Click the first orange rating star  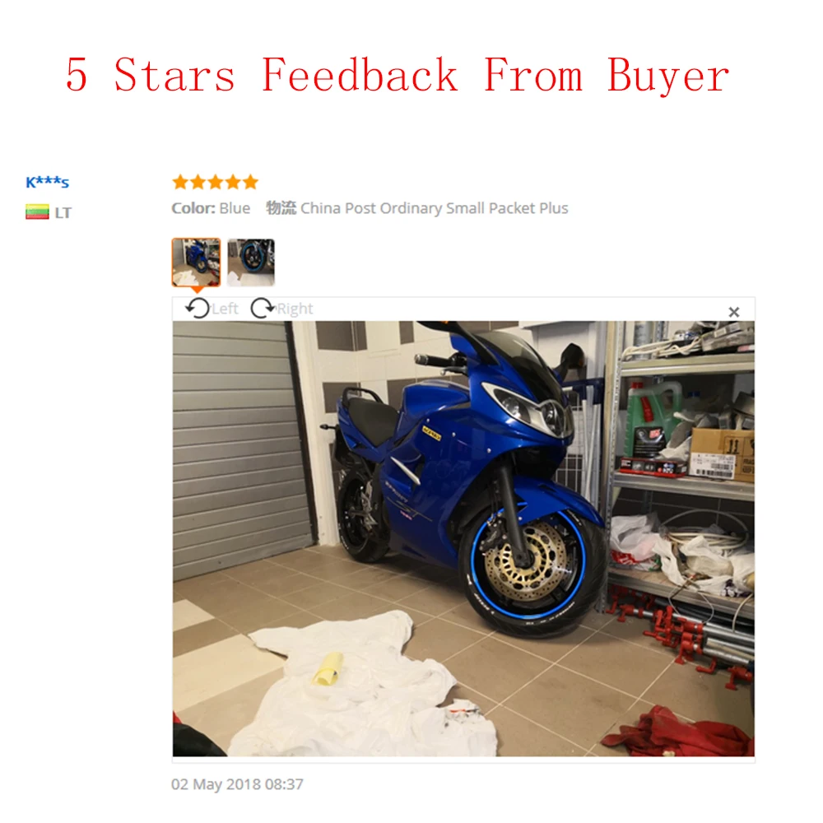180,182
